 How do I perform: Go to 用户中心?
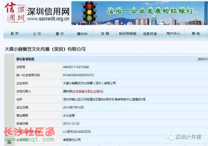[x=173, y=34]
